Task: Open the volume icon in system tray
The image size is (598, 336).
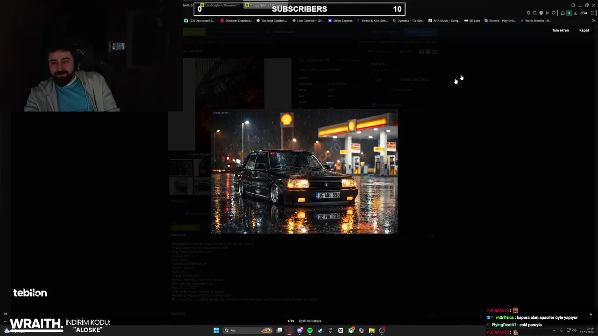Action: tap(575, 330)
